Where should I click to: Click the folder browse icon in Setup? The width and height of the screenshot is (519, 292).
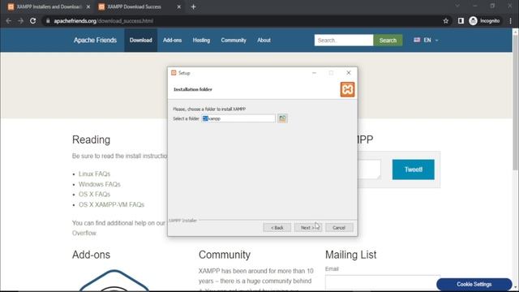pyautogui.click(x=282, y=118)
